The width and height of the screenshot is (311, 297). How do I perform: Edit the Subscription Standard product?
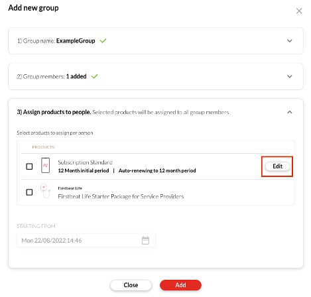[278, 166]
